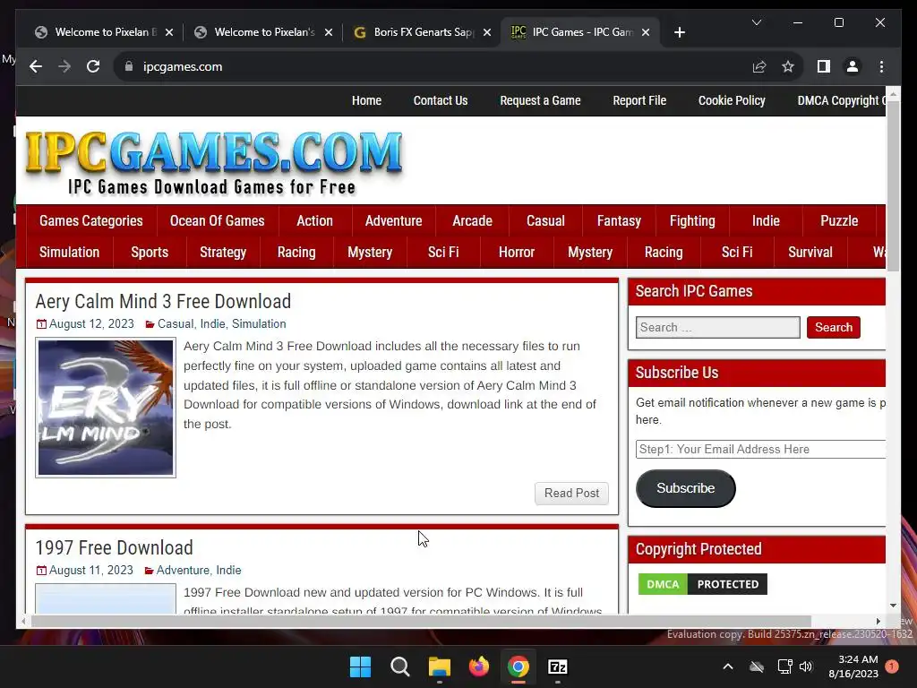The image size is (917, 688).
Task: Browse the Action category
Action: coord(314,220)
